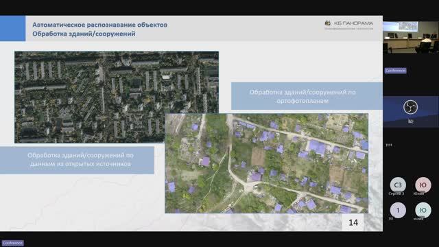Click the teal Ю participant avatar

[423, 210]
